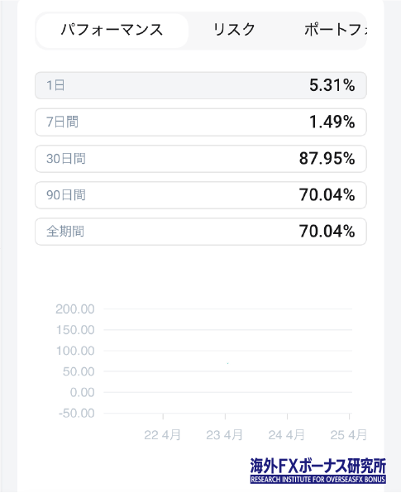Open the リスク tab
The height and width of the screenshot is (493, 401).
point(234,30)
